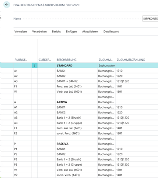This screenshot has height=178, width=158.
Task: Select the 'Bank 1 + 2 (Gruppe)' cell in the AKTIVA section
Action: pyautogui.click(x=77, y=123)
